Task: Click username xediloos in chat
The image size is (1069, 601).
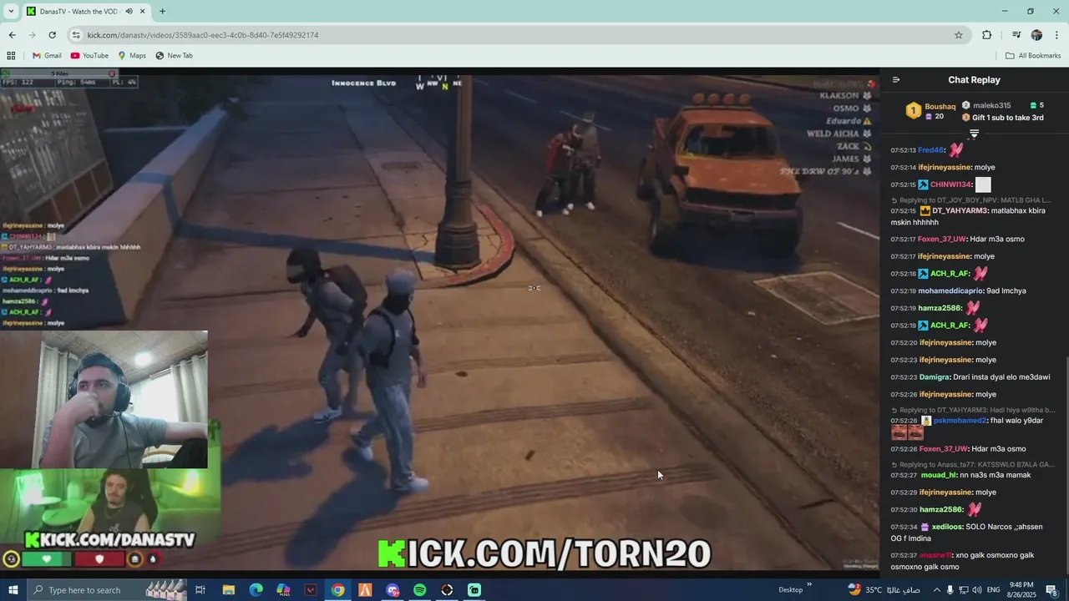Action: point(947,528)
